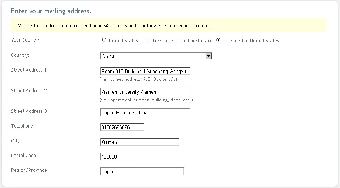Focus the Telephone number input
The image size is (340, 188).
click(x=122, y=127)
